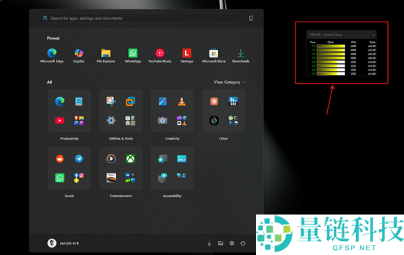This screenshot has width=404, height=255.
Task: Click the 'All' section heading
Action: [49, 82]
